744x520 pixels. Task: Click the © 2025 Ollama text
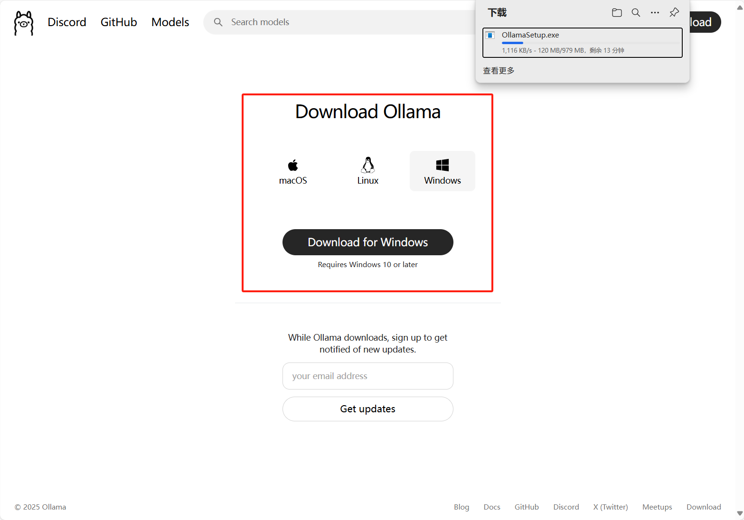pyautogui.click(x=40, y=507)
